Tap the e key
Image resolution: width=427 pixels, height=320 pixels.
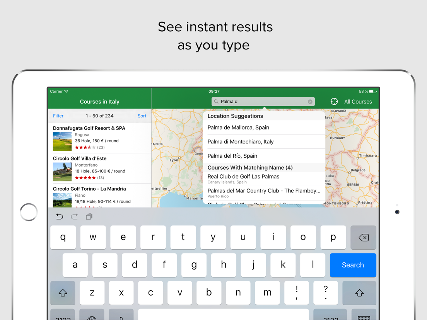pyautogui.click(x=123, y=237)
